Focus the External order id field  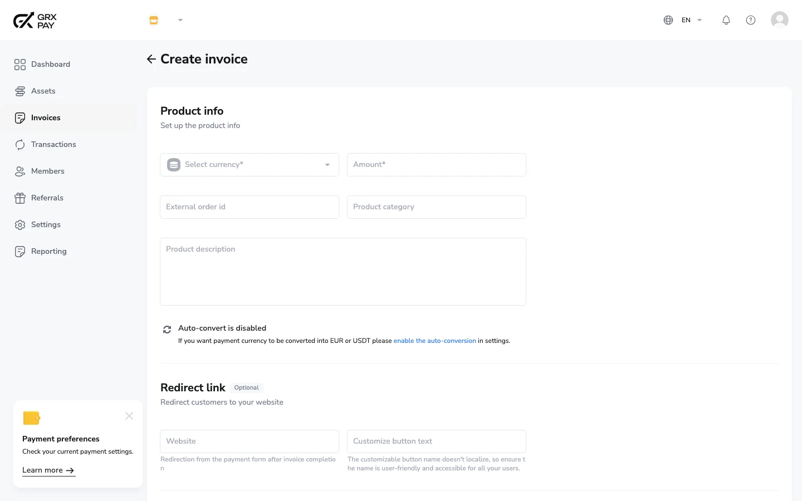pos(250,207)
